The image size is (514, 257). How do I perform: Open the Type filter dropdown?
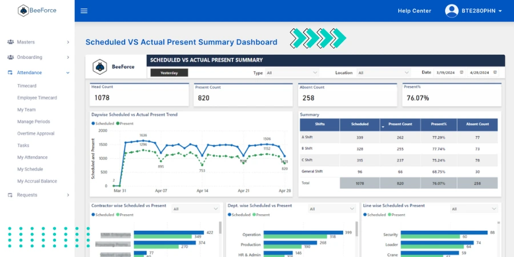tap(292, 73)
